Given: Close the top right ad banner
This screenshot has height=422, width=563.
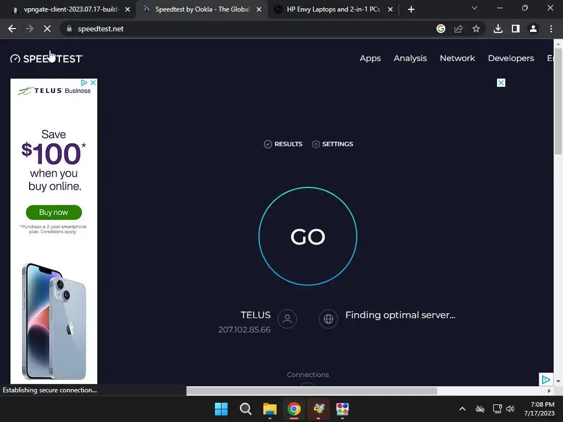Looking at the screenshot, I should coord(501,83).
